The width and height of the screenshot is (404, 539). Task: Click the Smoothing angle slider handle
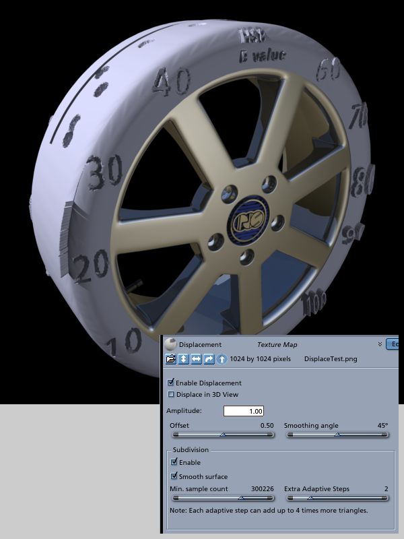coord(337,435)
